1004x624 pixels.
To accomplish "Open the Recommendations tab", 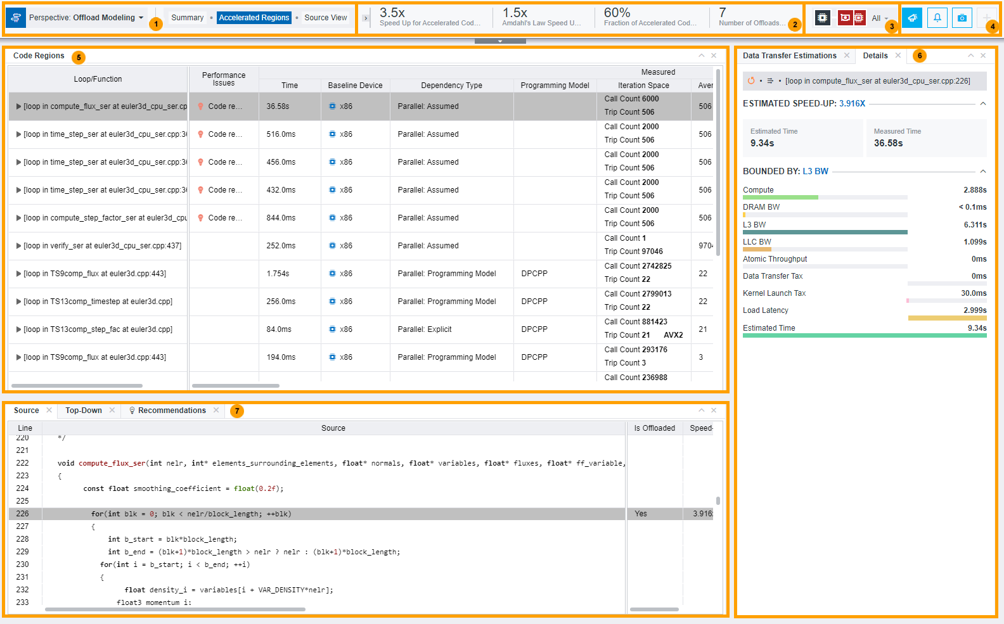I will (171, 411).
